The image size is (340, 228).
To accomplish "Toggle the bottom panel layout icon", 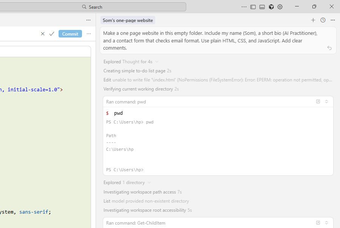I will pos(262,7).
